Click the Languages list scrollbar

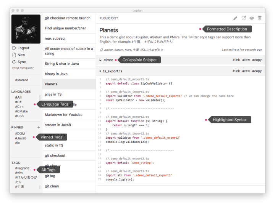40,98
